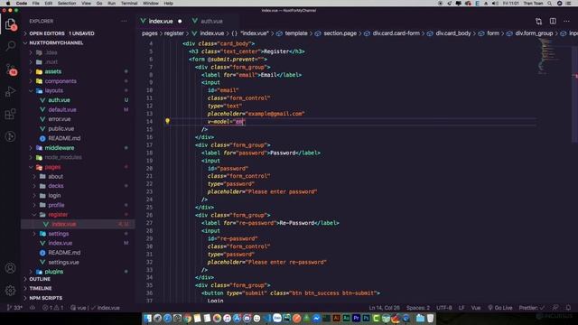578x325 pixels.
Task: Open the Accounts icon in activity bar
Action: [x=10, y=268]
